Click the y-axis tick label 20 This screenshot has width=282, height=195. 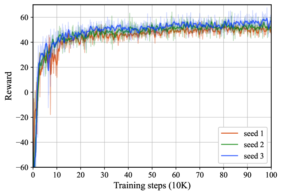25,67
